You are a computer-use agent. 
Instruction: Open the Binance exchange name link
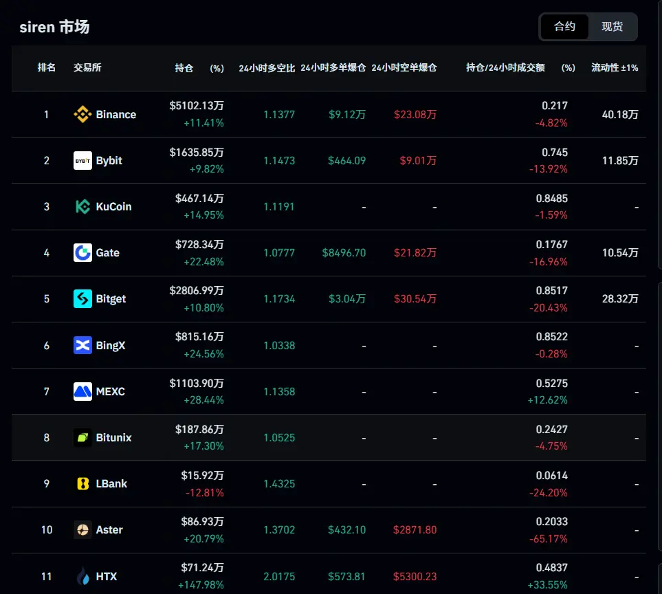[116, 114]
